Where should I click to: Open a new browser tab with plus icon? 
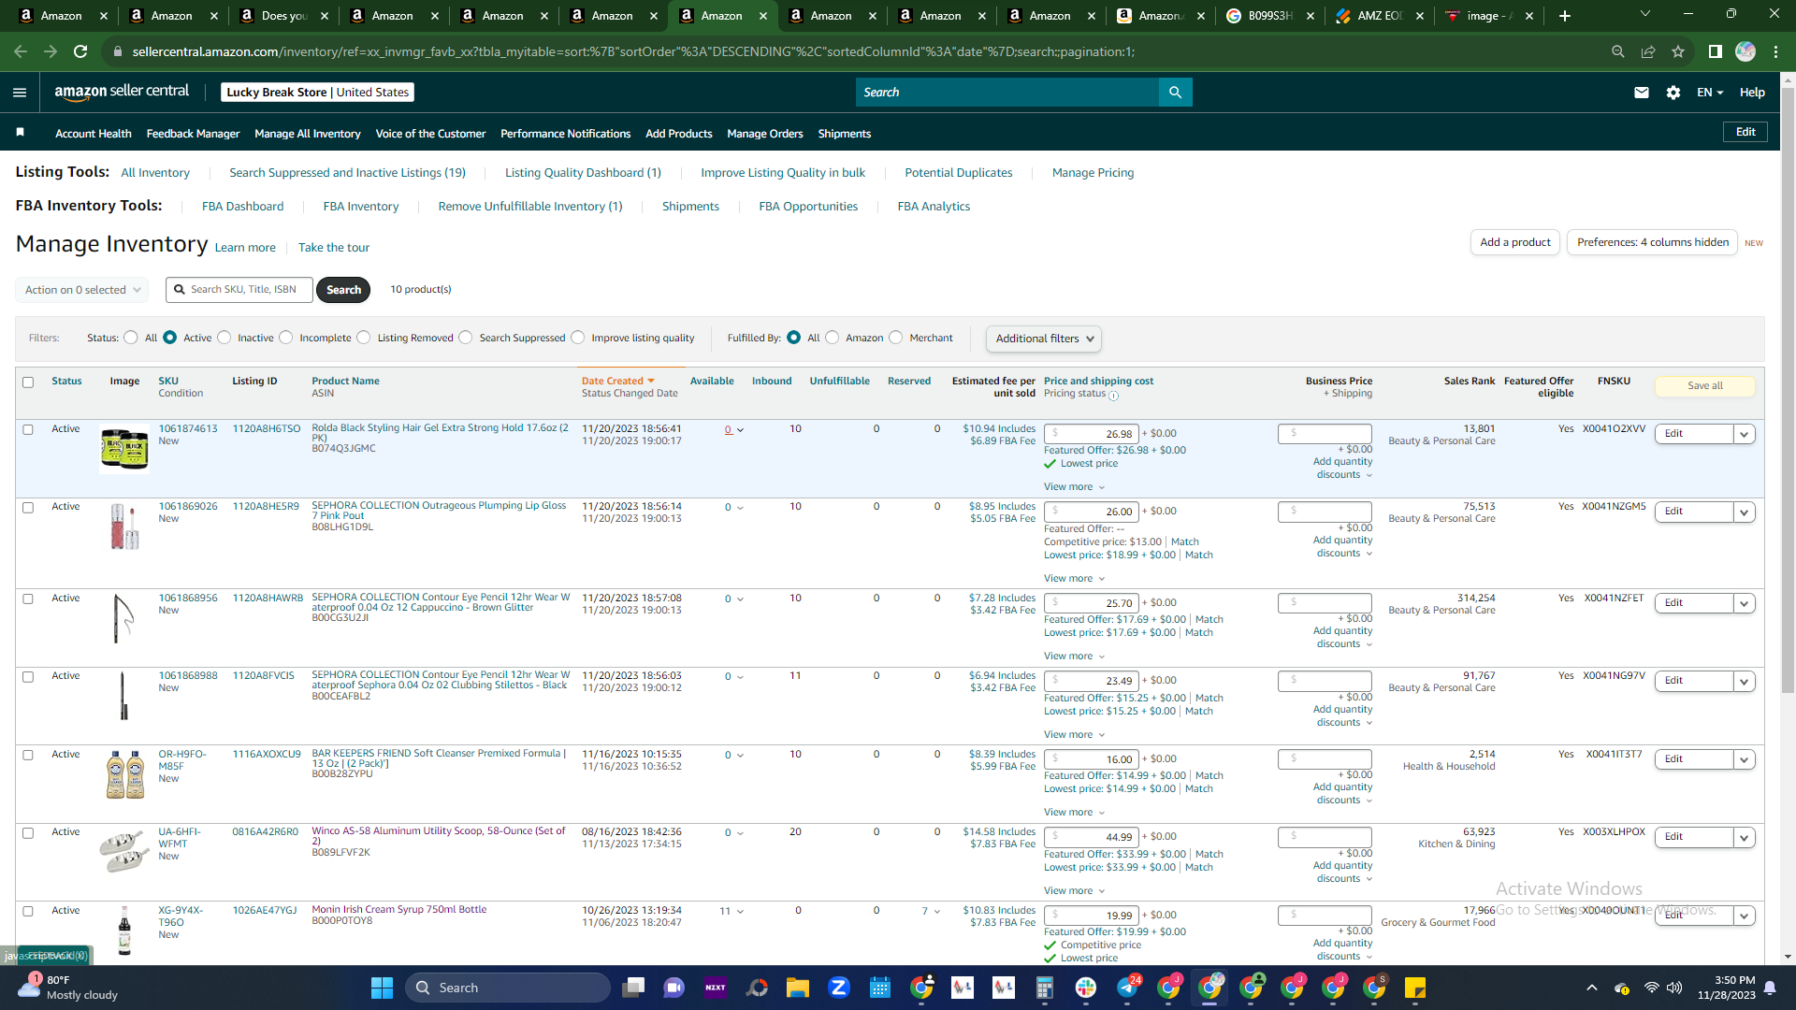pyautogui.click(x=1565, y=16)
